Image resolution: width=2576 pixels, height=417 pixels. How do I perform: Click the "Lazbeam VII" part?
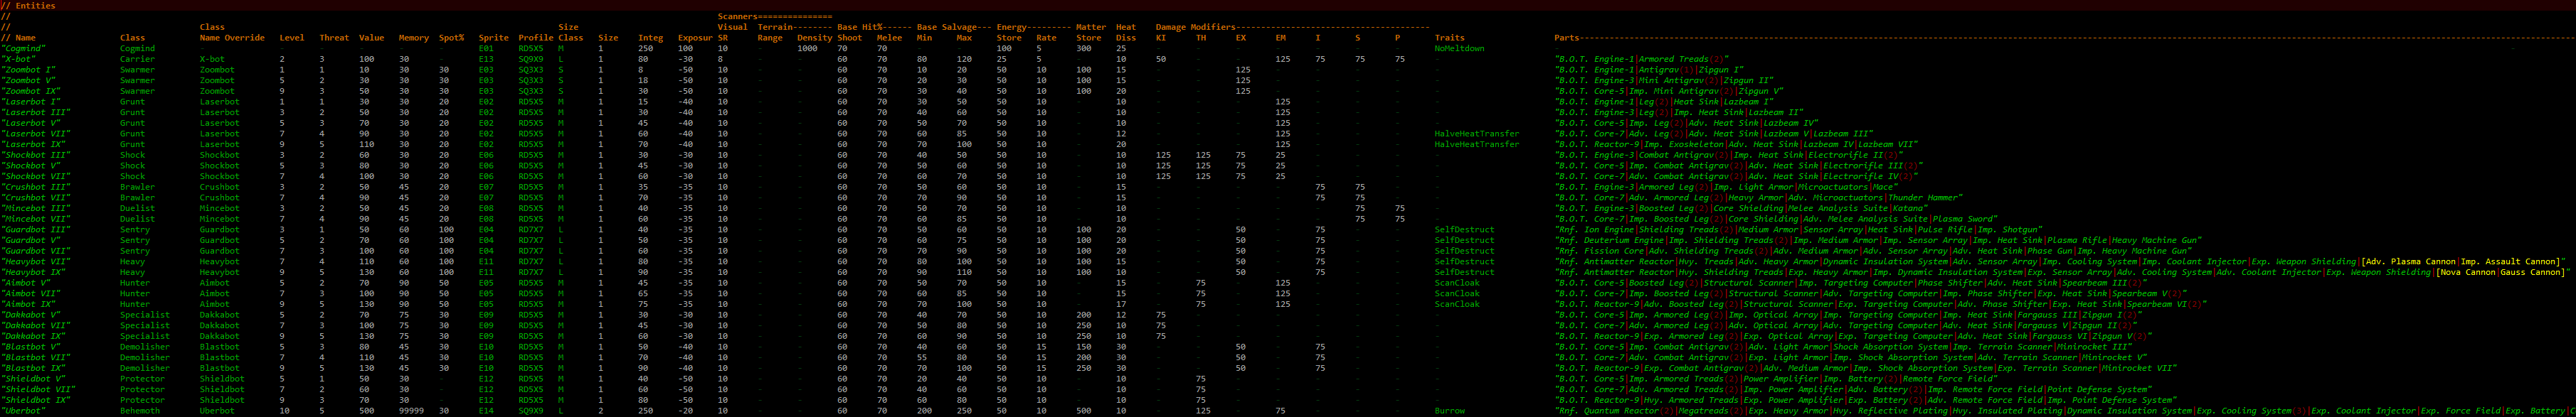[1887, 145]
